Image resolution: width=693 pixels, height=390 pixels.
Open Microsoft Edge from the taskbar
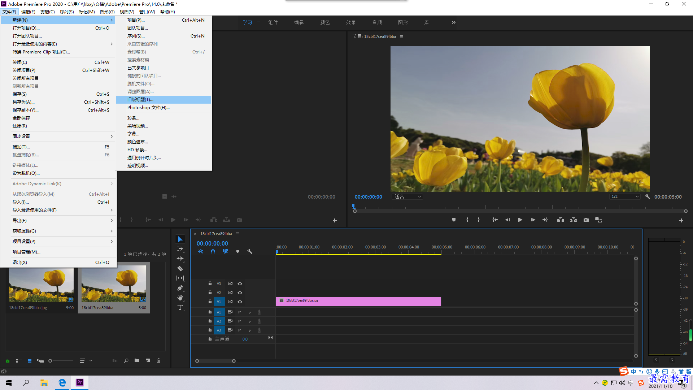click(62, 383)
